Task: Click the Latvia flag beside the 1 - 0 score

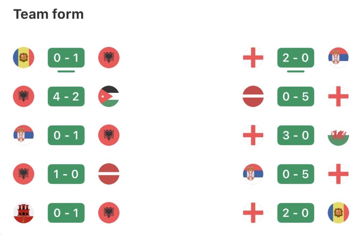Action: [x=109, y=174]
